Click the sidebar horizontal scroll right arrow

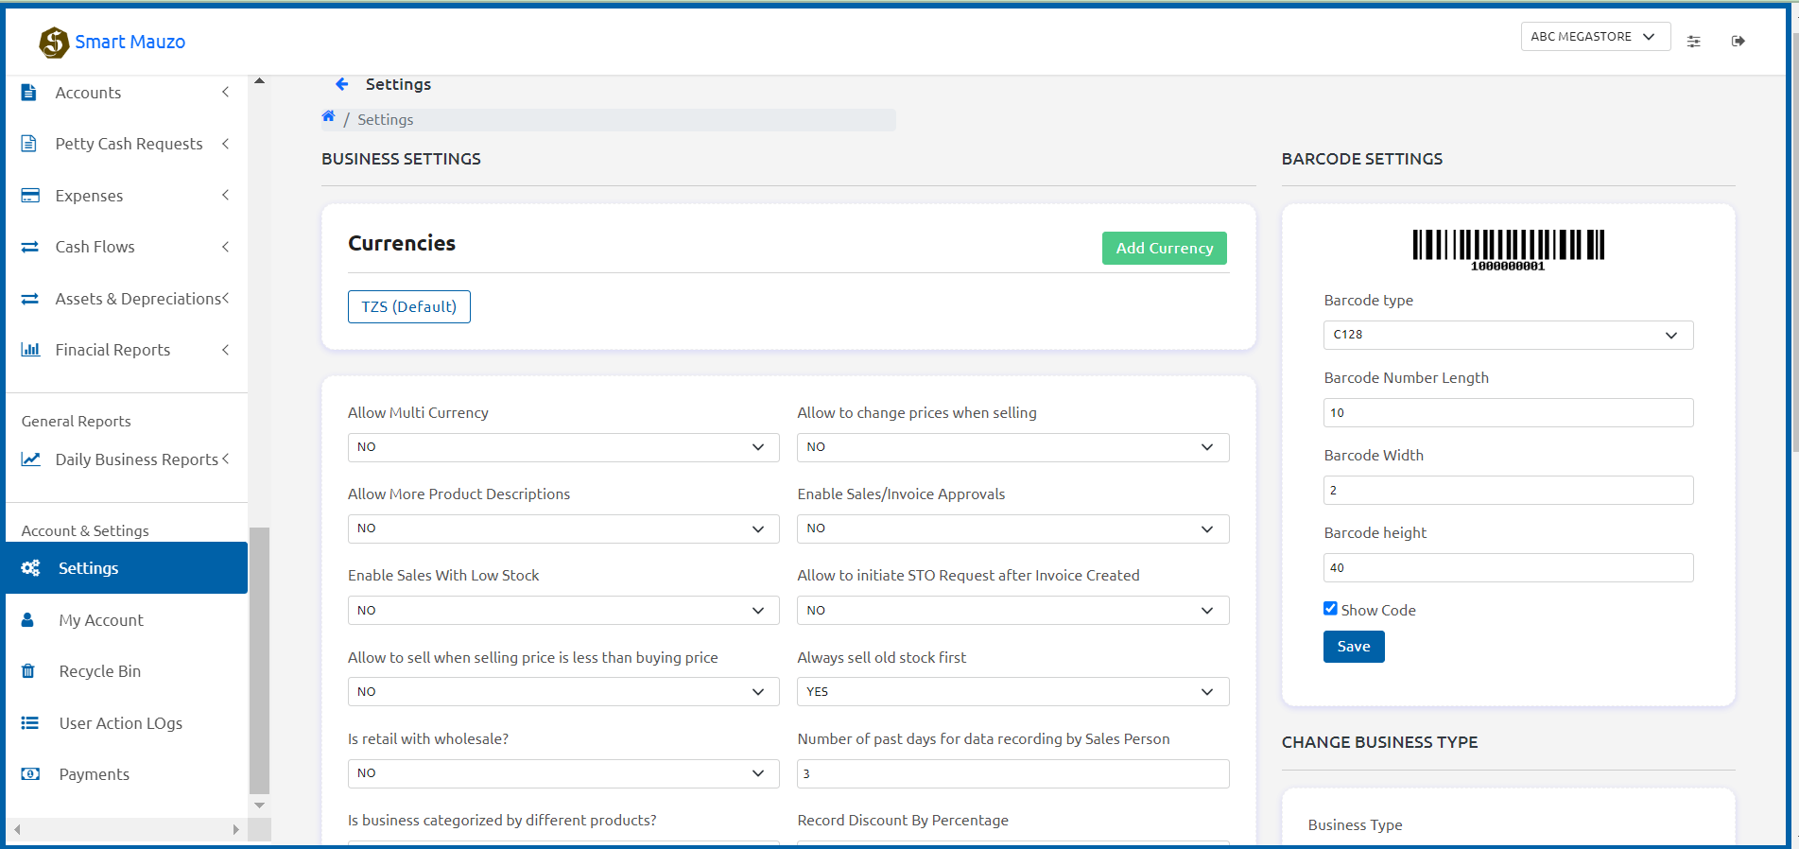point(235,830)
